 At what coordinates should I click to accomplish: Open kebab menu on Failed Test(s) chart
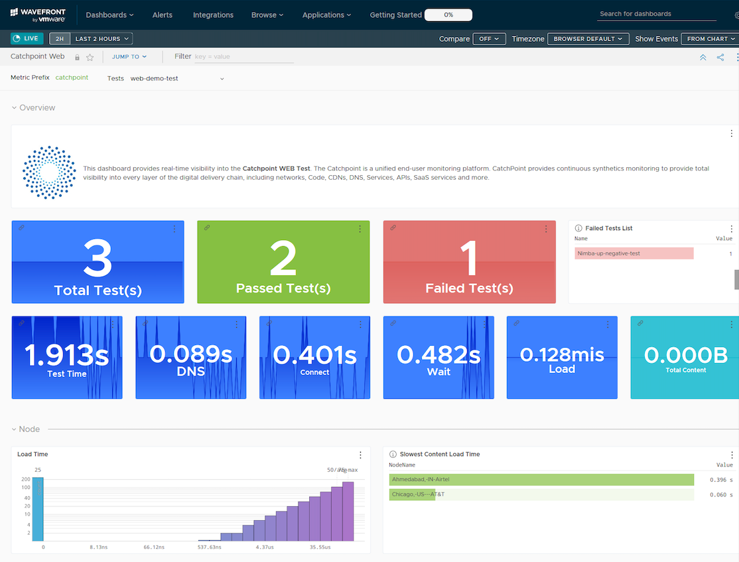546,229
